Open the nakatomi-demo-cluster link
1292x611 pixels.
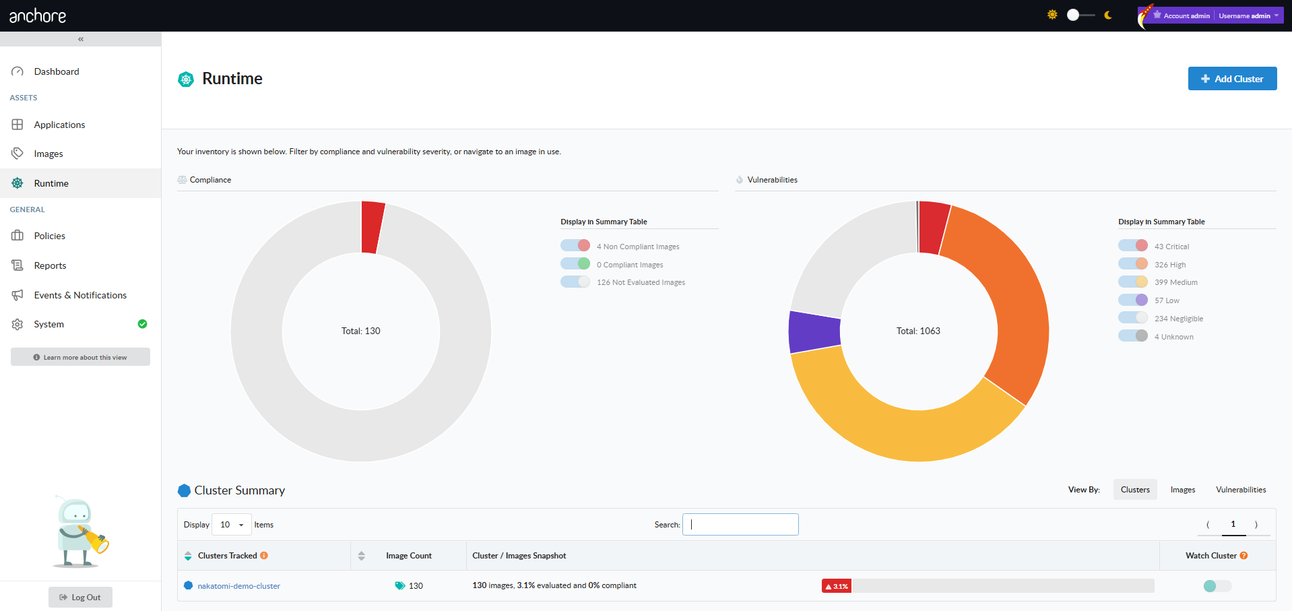238,586
